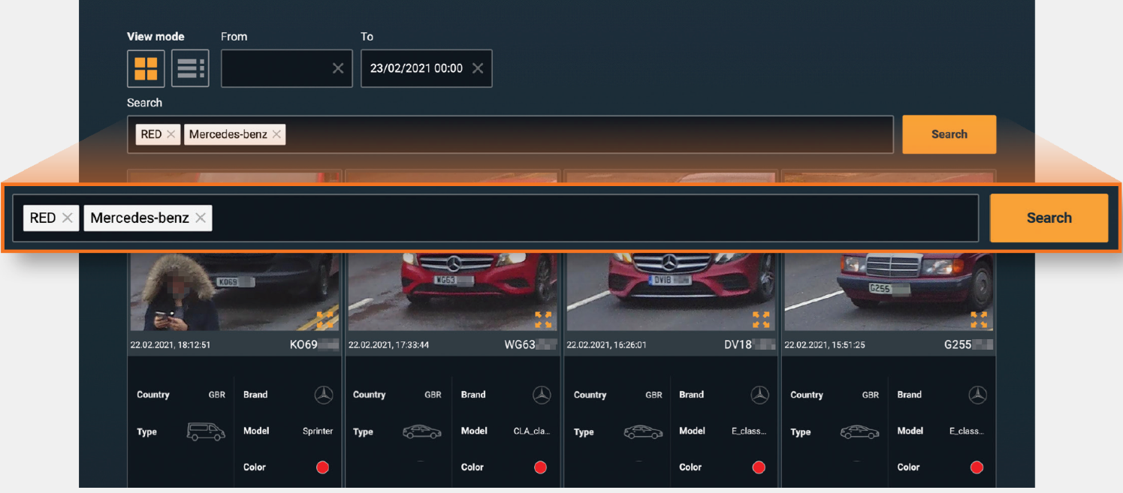The width and height of the screenshot is (1123, 493).
Task: Click the Mercedes brand logo in WG63 card
Action: [542, 395]
